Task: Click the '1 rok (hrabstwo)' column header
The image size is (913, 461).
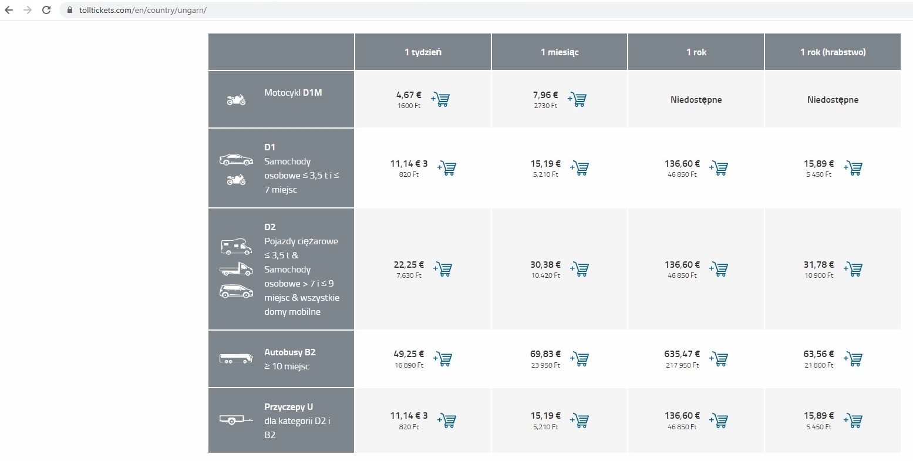Action: (x=833, y=52)
